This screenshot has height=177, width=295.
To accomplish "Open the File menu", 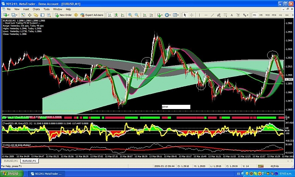I will [x=8, y=9].
